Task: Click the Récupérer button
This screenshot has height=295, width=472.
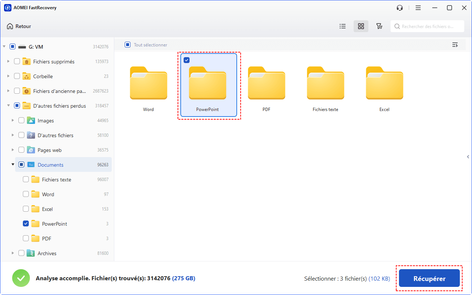Action: [x=429, y=279]
